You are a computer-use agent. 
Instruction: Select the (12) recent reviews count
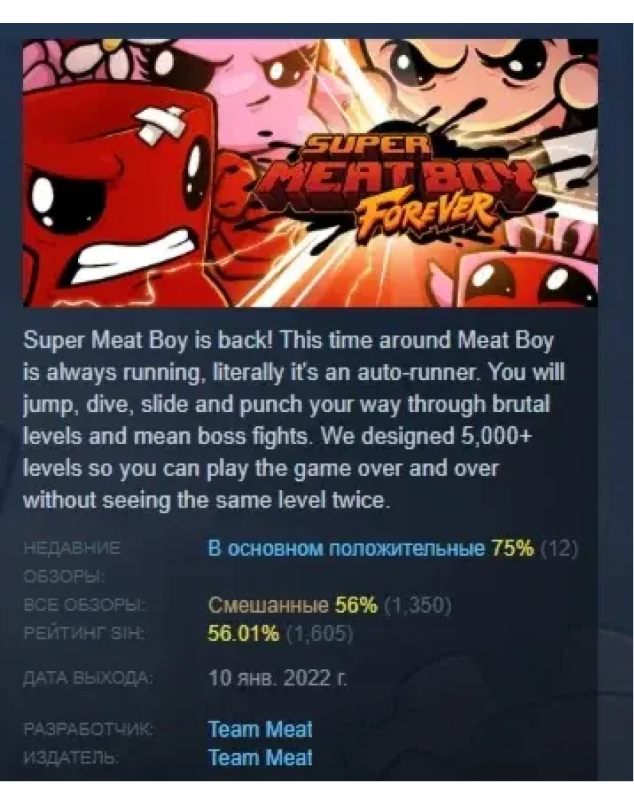(559, 549)
